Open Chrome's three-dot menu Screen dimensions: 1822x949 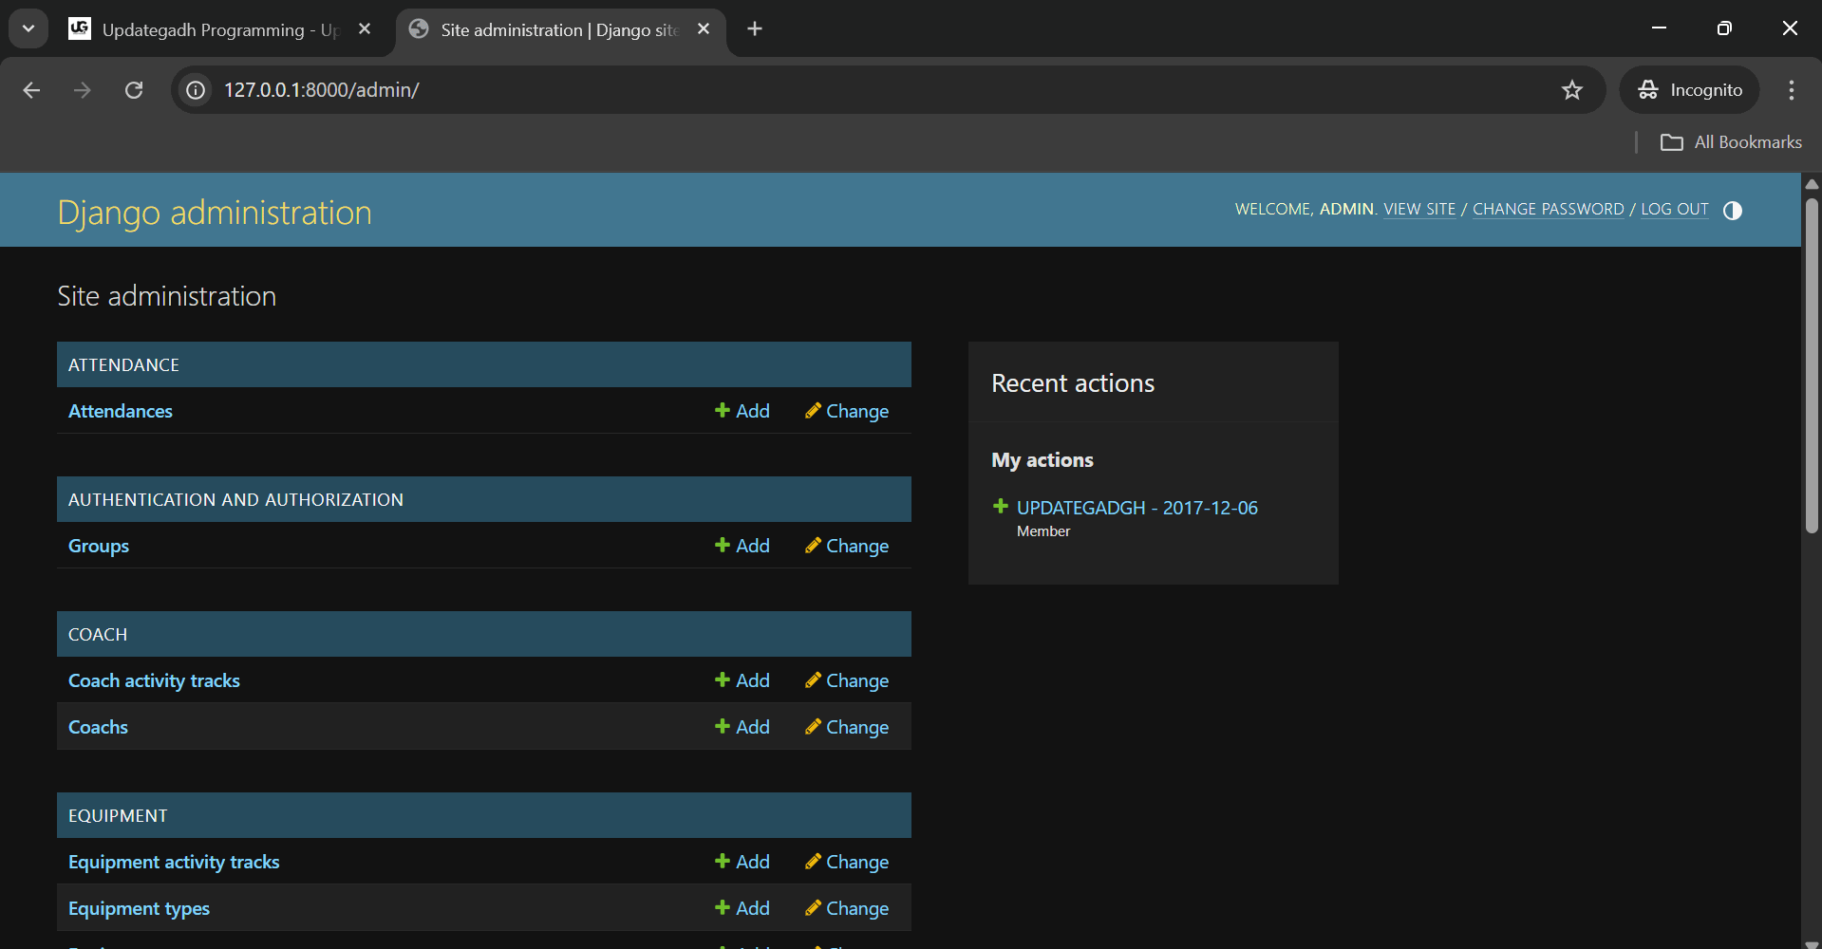(1791, 89)
